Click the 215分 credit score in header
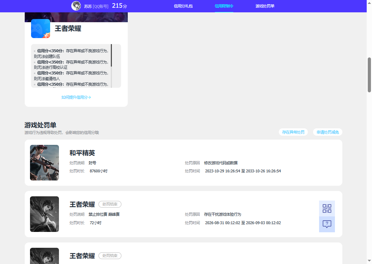 (120, 6)
